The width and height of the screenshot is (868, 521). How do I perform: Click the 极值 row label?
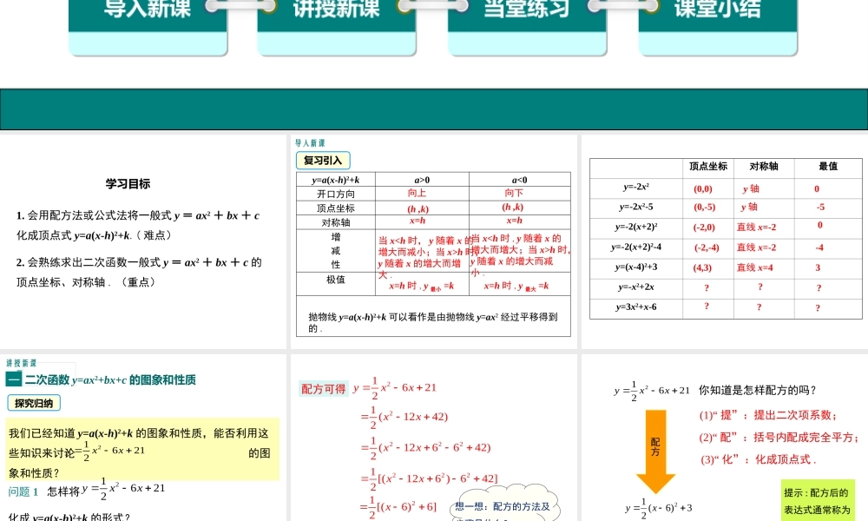335,280
